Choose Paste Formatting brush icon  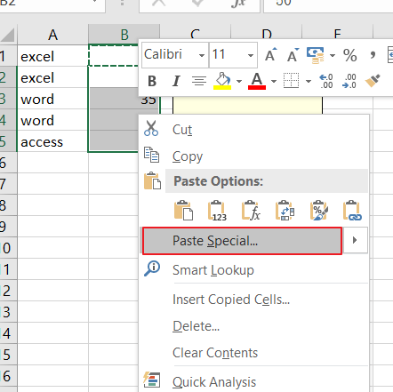click(319, 211)
